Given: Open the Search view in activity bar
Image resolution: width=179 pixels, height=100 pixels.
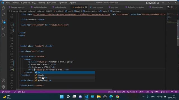Looking at the screenshot, I should coord(3,15).
